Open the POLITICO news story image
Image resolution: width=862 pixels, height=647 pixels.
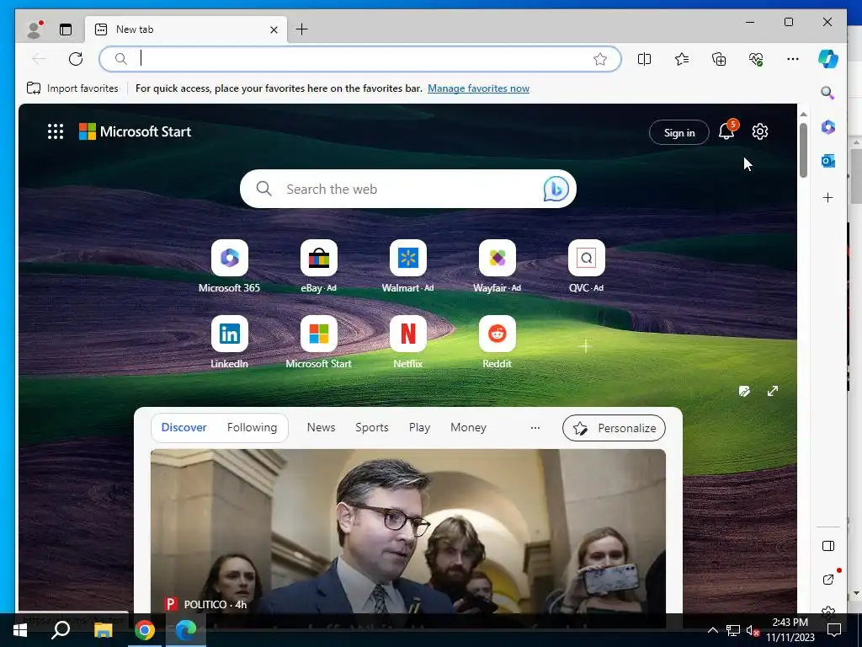[408, 531]
